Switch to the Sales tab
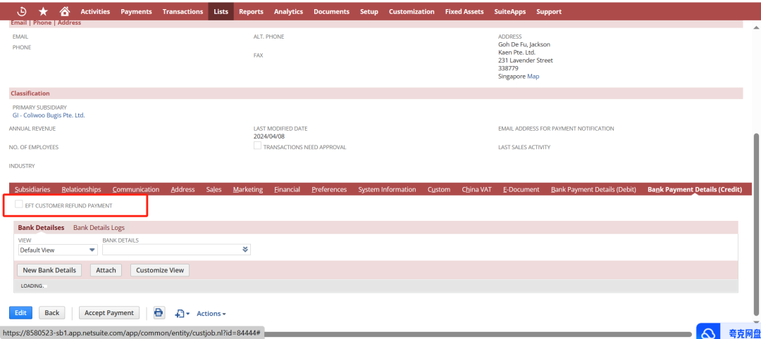Viewport: 761px width, 339px height. pos(214,189)
